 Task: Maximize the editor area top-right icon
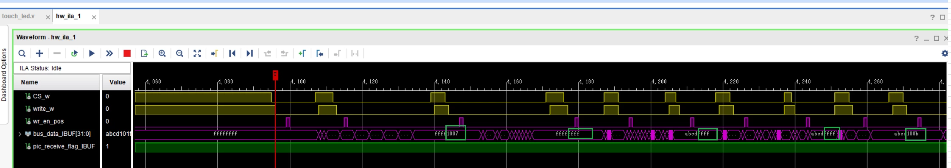pos(943,17)
